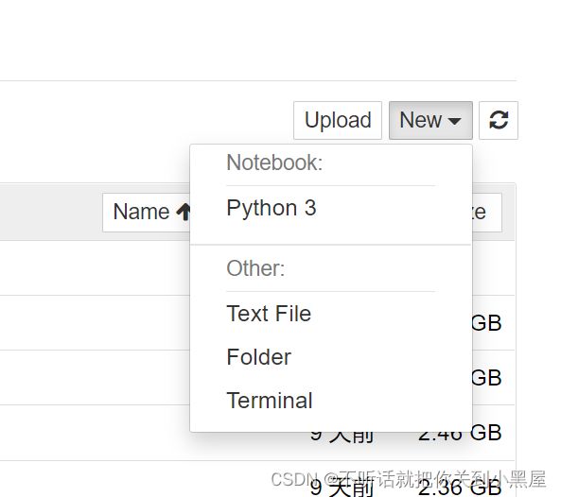Click the Other: section header in the dropdown
The height and width of the screenshot is (497, 561).
tap(255, 268)
